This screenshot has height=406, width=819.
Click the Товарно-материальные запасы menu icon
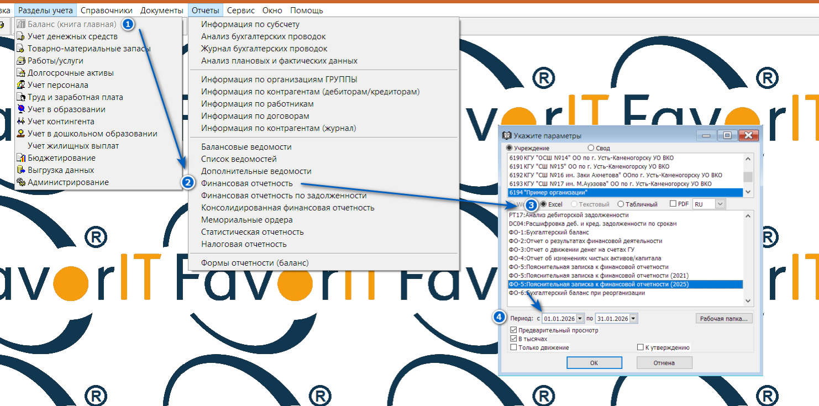(x=21, y=49)
